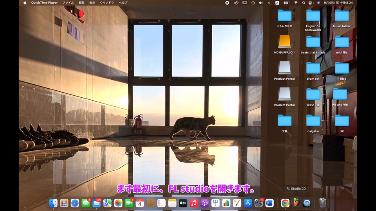376x211 pixels.
Task: Stop screen recording from menu bar
Action: pos(227,3)
